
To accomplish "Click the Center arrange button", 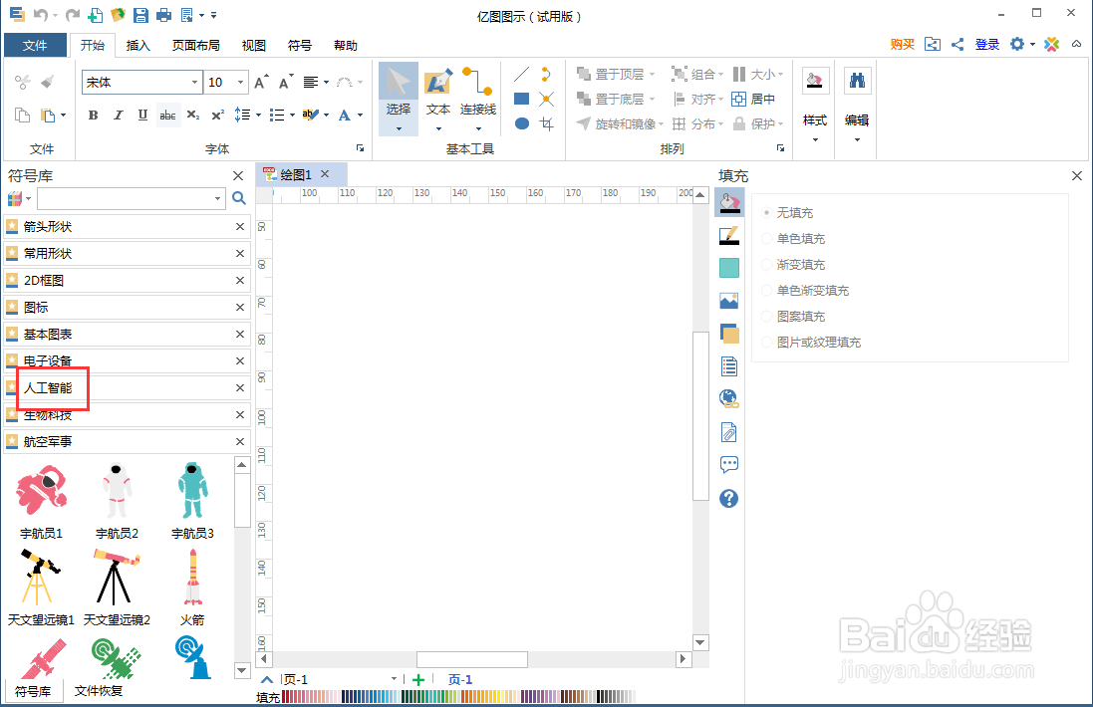I will [753, 99].
